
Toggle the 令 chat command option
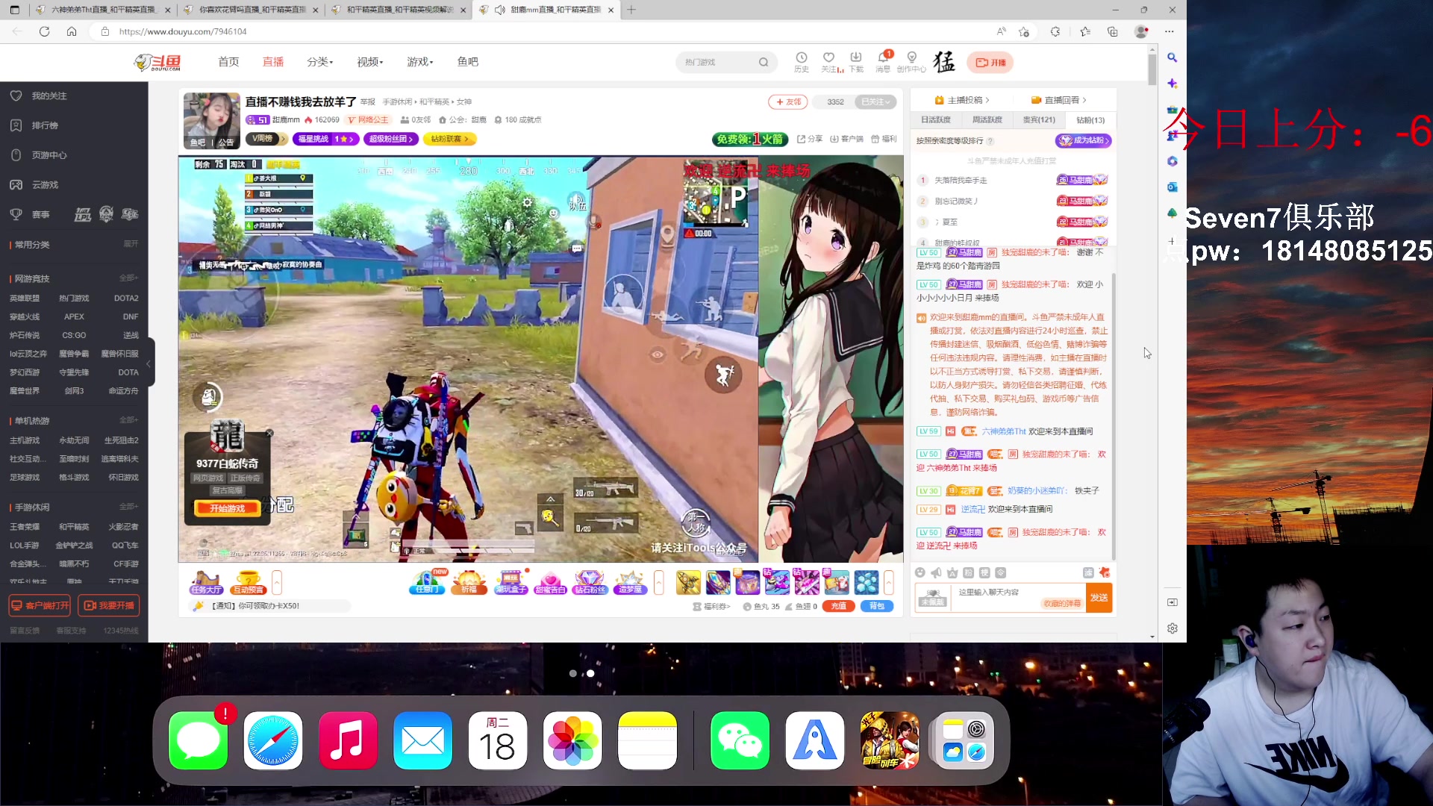click(x=1001, y=572)
